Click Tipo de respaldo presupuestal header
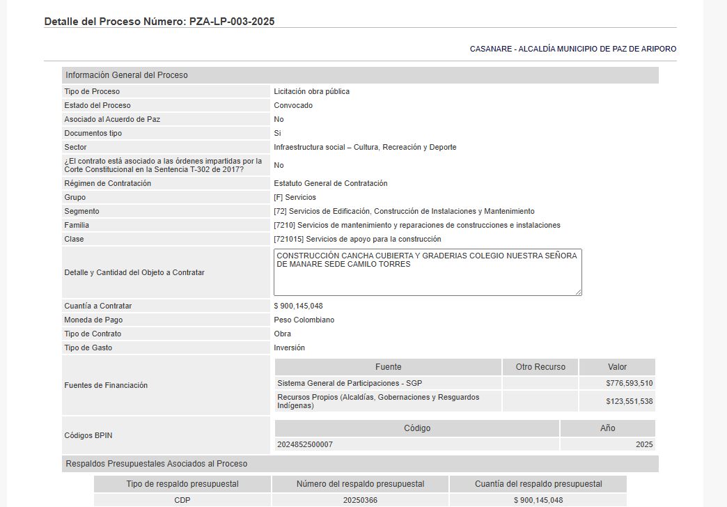This screenshot has width=727, height=507. coord(182,484)
